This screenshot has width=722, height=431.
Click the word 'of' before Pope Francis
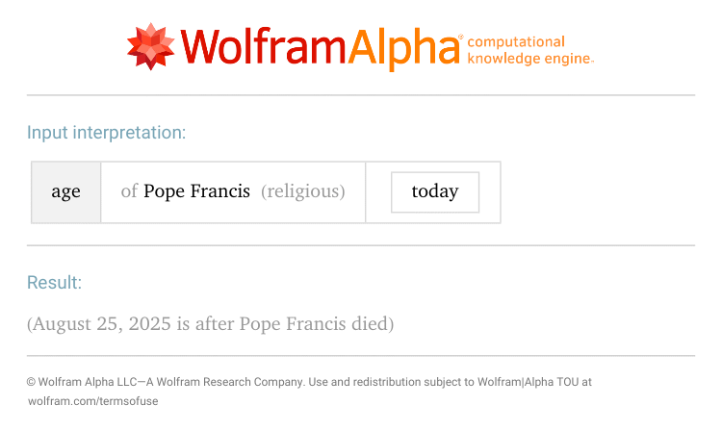129,190
